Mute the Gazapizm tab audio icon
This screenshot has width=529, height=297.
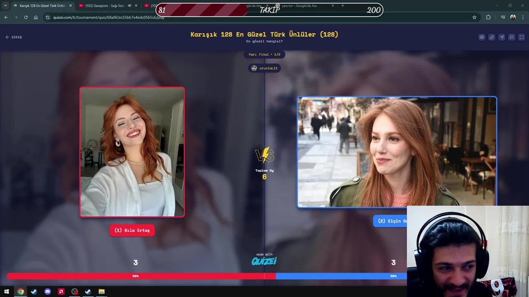tap(129, 6)
